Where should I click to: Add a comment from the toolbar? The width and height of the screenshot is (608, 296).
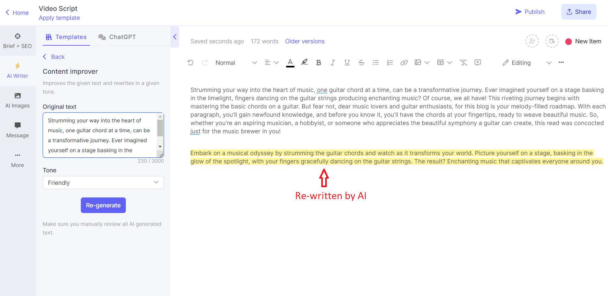click(478, 63)
